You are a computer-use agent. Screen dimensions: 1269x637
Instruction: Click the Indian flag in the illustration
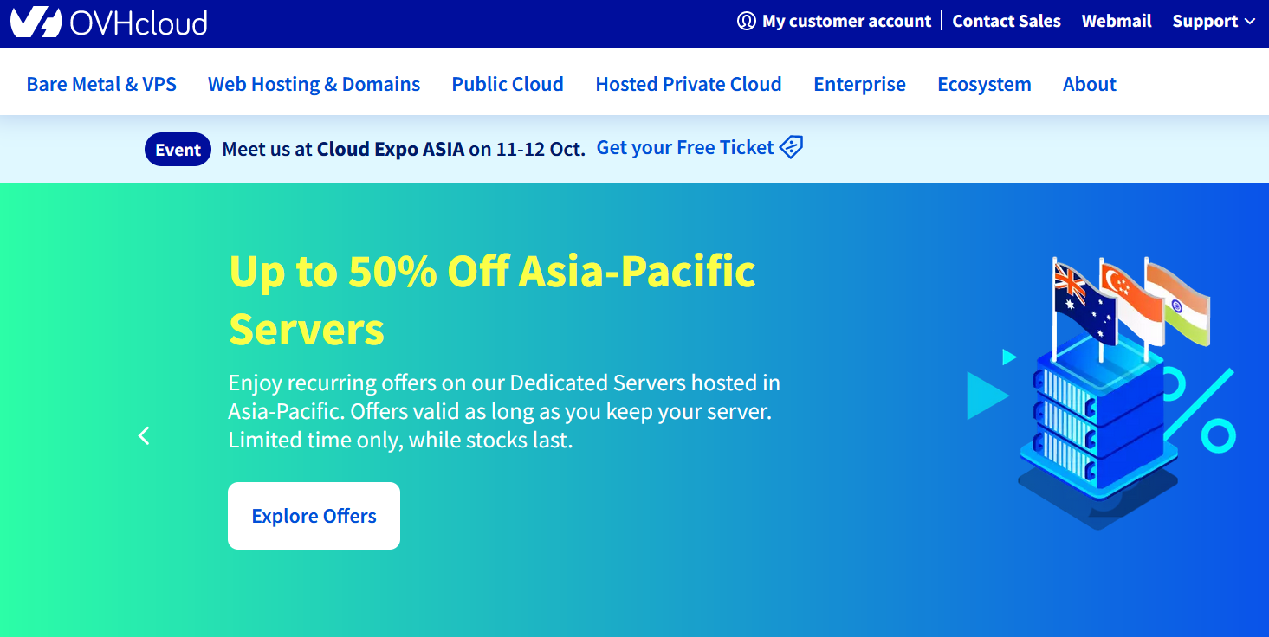pyautogui.click(x=1179, y=304)
